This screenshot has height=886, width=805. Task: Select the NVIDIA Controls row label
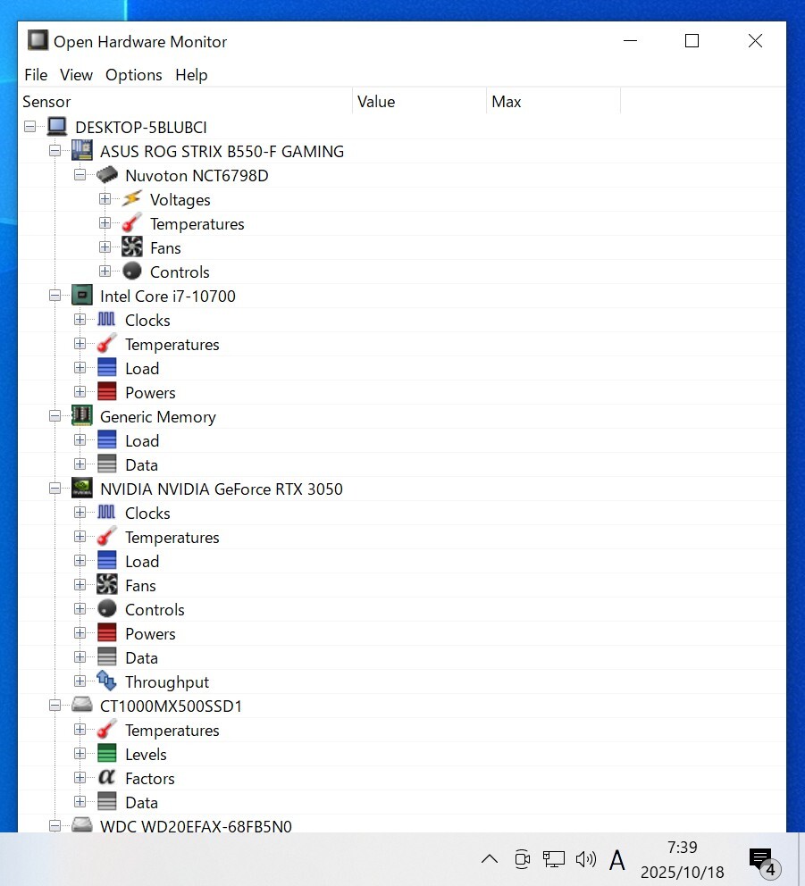coord(155,609)
